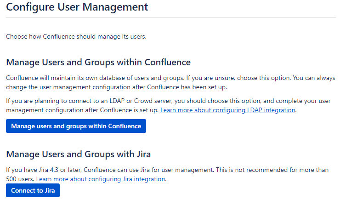Click the Choose how Confluence should manage its users text
340x200 pixels.
coord(76,36)
